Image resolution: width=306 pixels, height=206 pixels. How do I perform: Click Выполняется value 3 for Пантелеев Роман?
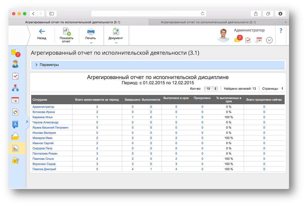pos(151,154)
